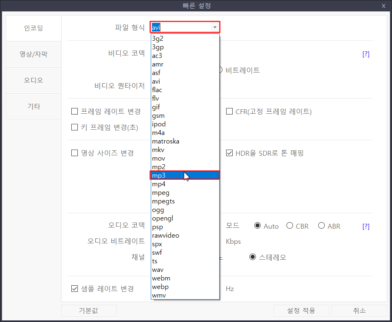The height and width of the screenshot is (322, 392).
Task: Select ts format option
Action: pos(185,261)
